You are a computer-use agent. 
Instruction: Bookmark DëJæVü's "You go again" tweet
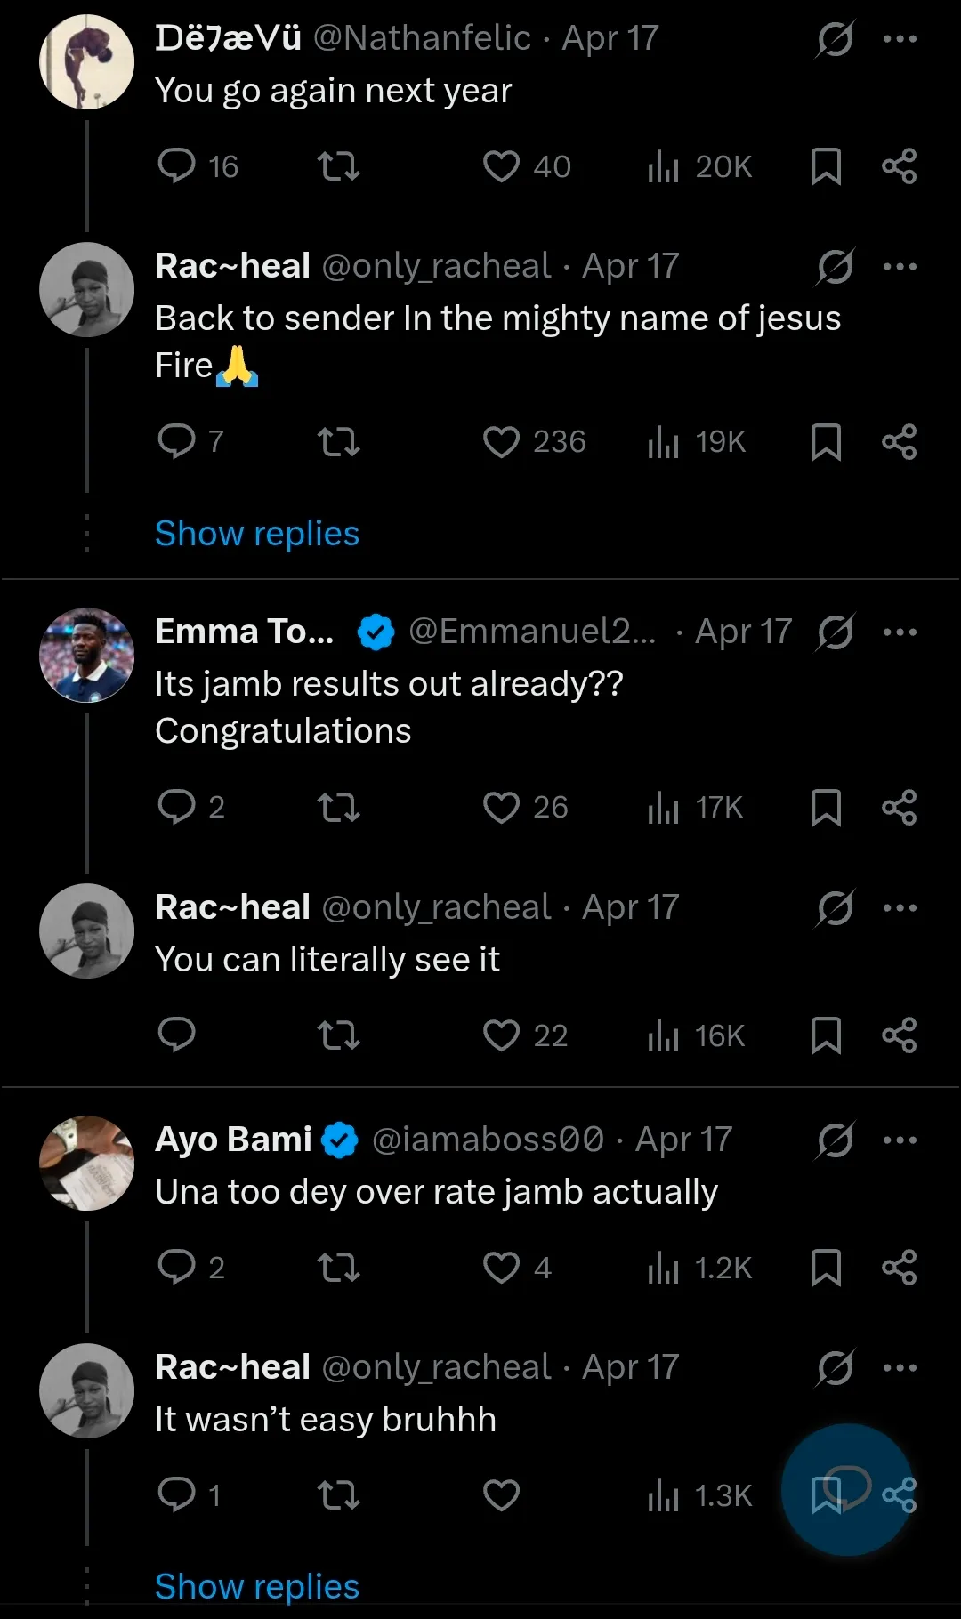(x=826, y=166)
